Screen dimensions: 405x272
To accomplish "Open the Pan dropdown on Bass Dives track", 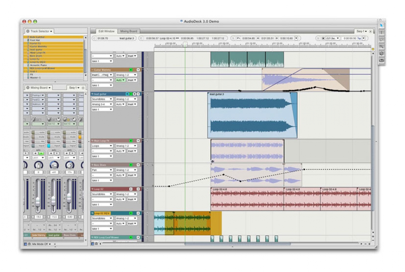I will point(102,170).
